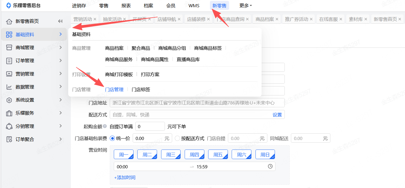The width and height of the screenshot is (405, 188).
Task: Click the help question icon beside 起购金额
Action: [105, 126]
